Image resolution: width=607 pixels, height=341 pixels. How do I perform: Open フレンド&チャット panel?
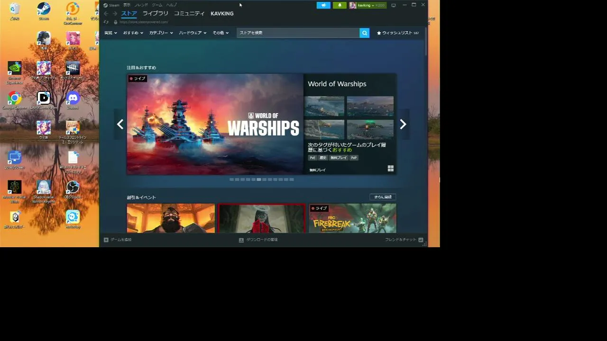(x=404, y=240)
